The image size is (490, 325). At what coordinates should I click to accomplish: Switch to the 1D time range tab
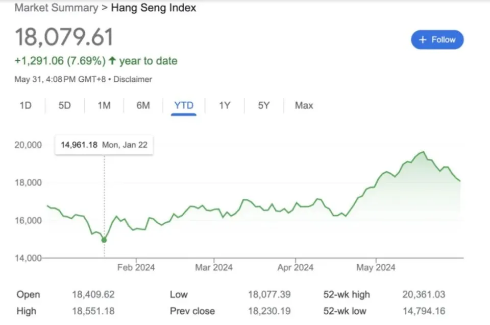(x=26, y=105)
